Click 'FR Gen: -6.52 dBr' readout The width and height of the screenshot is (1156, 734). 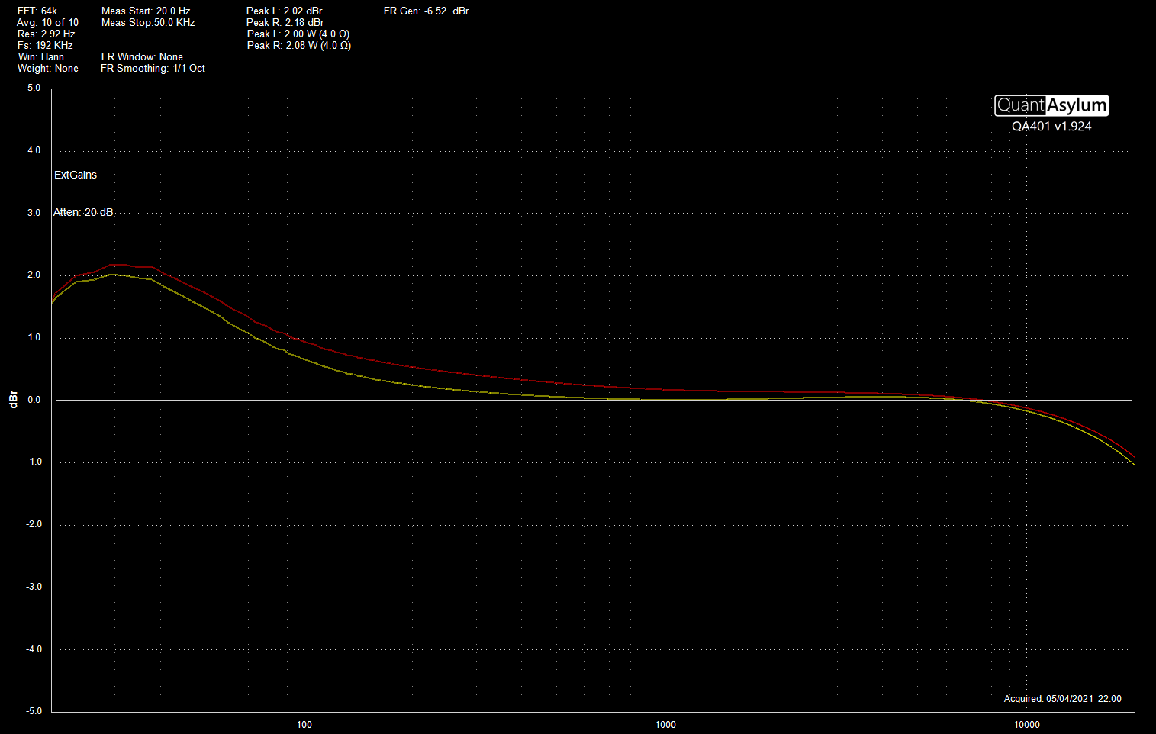[427, 11]
